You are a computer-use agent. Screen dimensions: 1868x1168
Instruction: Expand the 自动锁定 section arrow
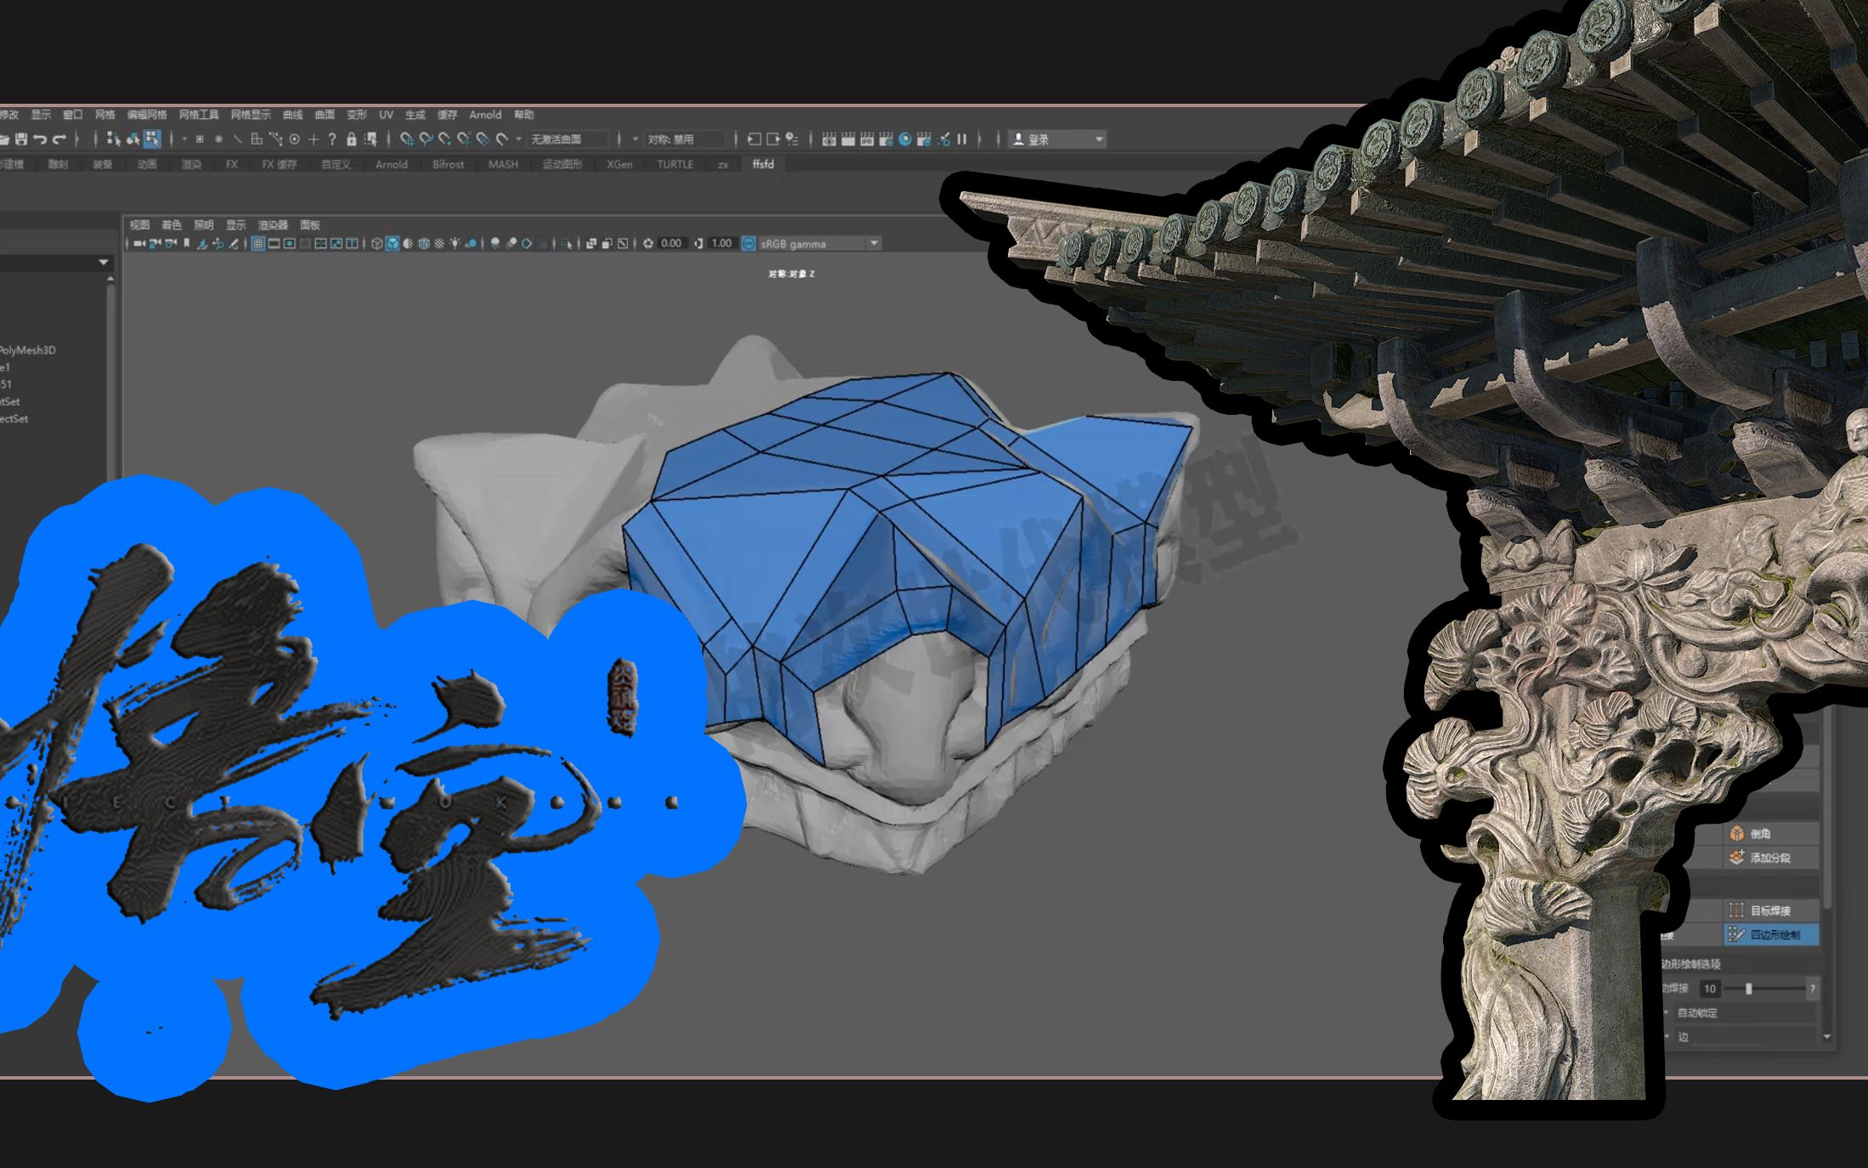[1667, 1012]
